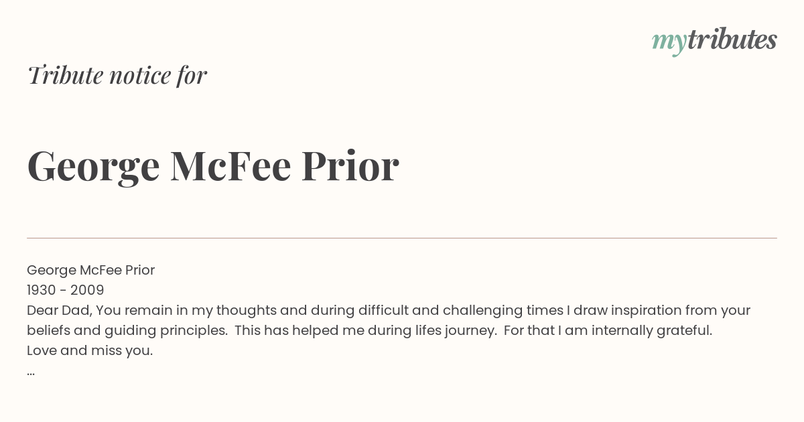Screen dimensions: 804x422
Task: Click the word "George" in large title
Action: pyautogui.click(x=94, y=168)
